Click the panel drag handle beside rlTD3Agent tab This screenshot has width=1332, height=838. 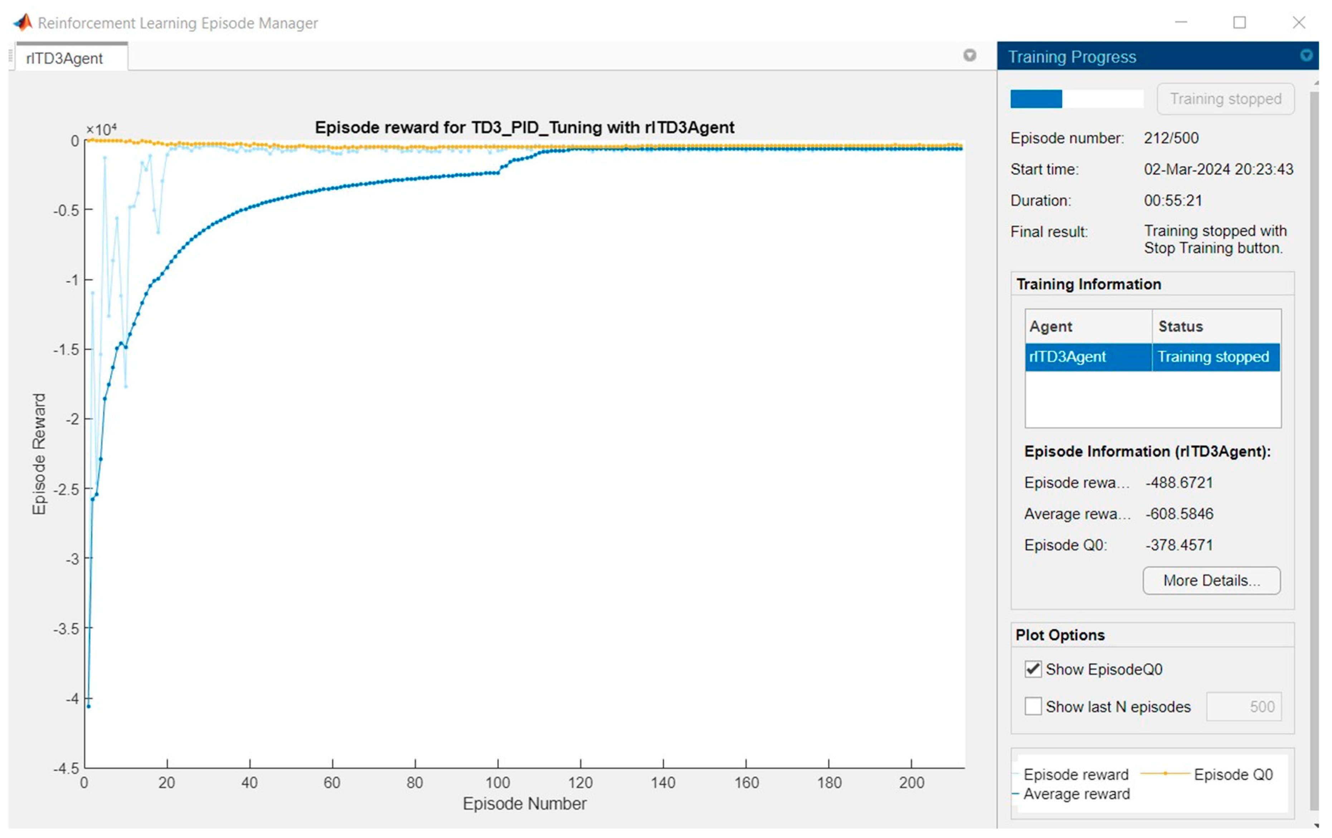[x=10, y=56]
